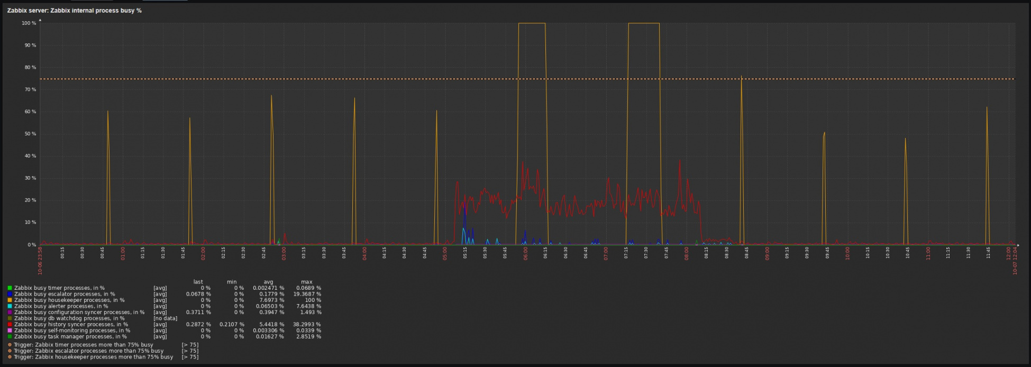Click the '03:00' red time axis label
Image resolution: width=1031 pixels, height=367 pixels.
[284, 254]
